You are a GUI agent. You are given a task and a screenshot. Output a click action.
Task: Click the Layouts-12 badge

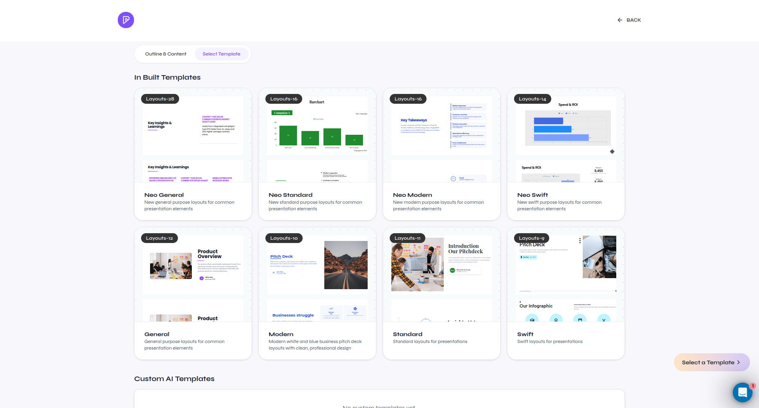pos(159,238)
